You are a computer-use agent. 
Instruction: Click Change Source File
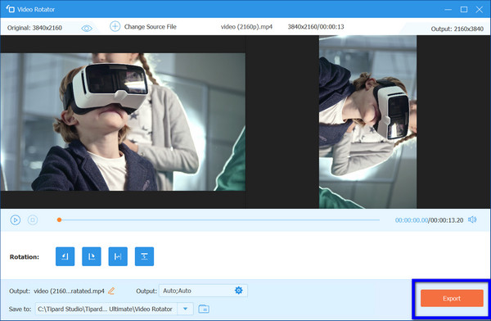pyautogui.click(x=151, y=27)
